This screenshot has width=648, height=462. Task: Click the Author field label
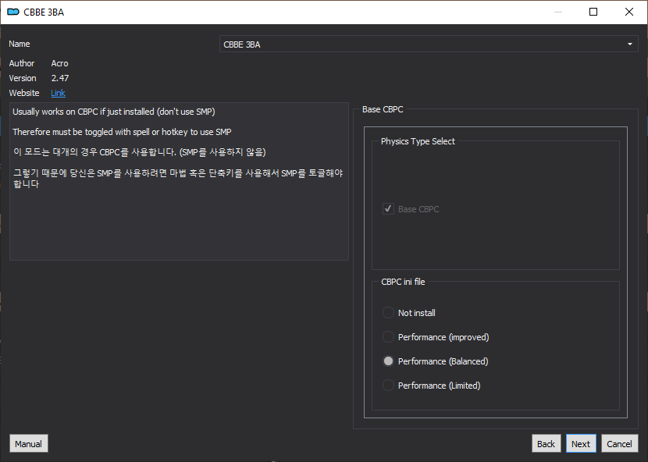pos(22,63)
